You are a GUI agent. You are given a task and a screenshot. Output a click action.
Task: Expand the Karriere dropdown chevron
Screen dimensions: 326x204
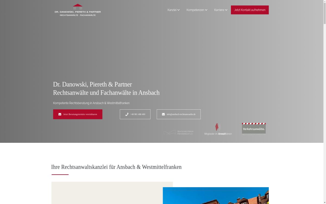click(x=226, y=10)
